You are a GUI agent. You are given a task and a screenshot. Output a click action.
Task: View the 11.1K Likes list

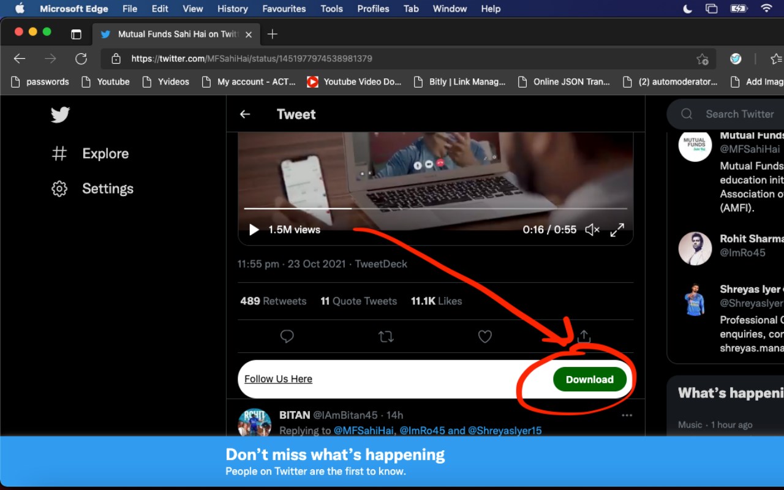436,301
